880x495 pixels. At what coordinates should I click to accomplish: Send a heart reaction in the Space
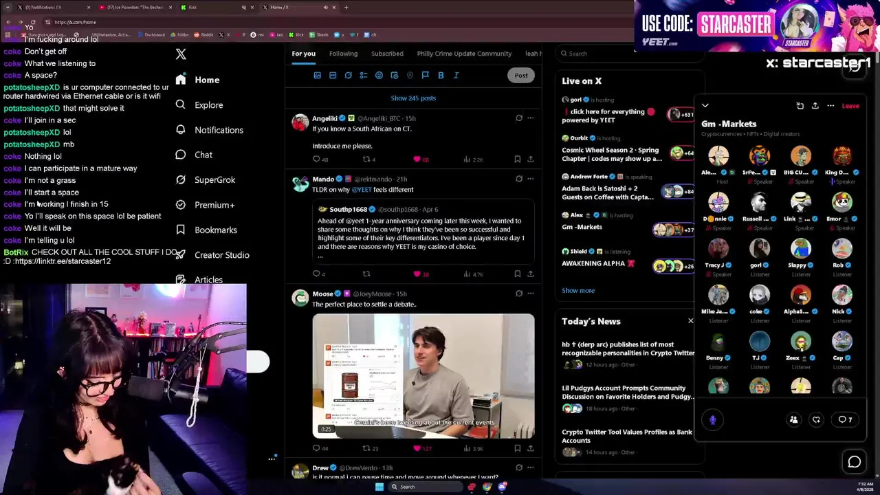[x=816, y=419]
